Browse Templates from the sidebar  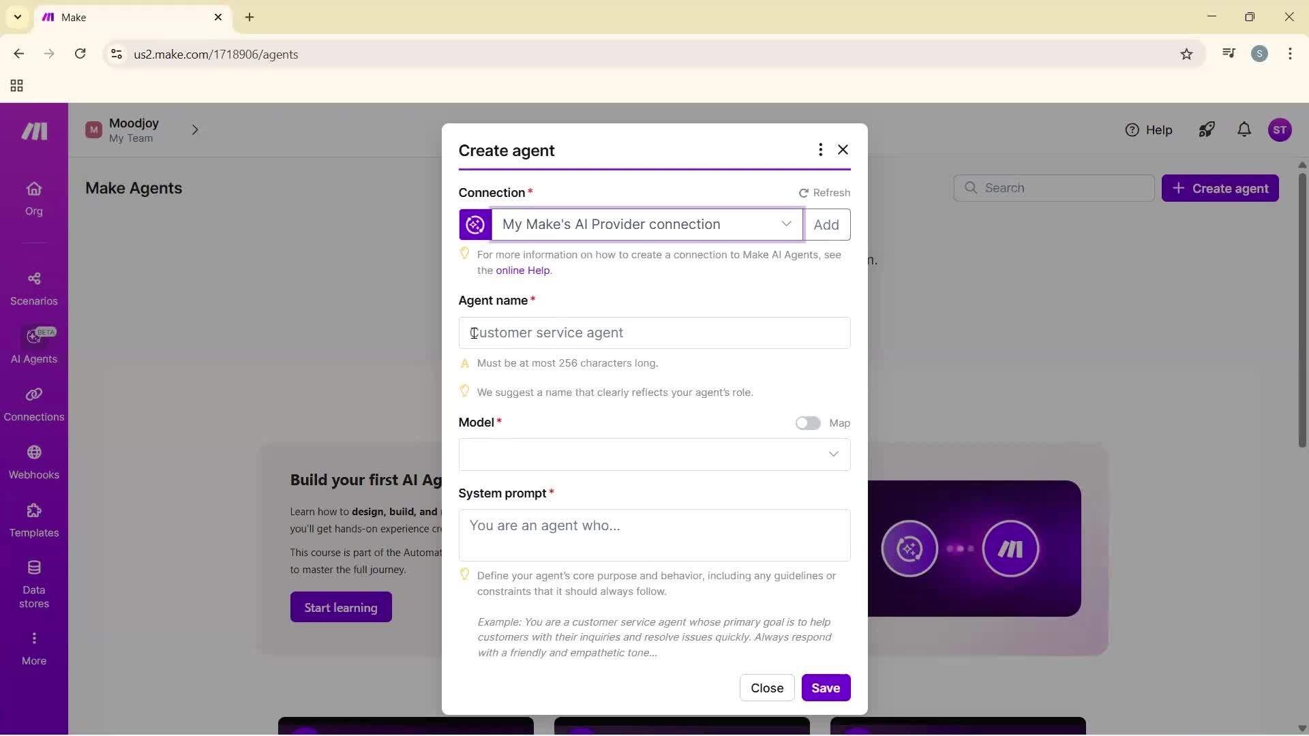(33, 520)
